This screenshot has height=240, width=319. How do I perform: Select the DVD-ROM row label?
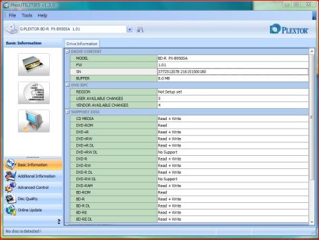tap(114, 125)
